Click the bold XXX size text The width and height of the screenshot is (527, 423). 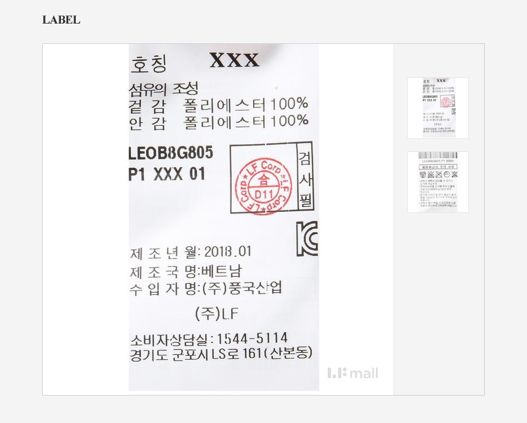(234, 60)
